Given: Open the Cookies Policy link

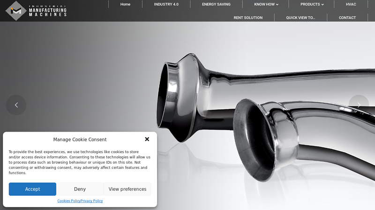Looking at the screenshot, I should 69,201.
